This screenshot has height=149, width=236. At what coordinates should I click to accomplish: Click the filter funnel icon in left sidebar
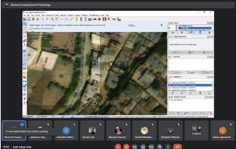coord(24,90)
